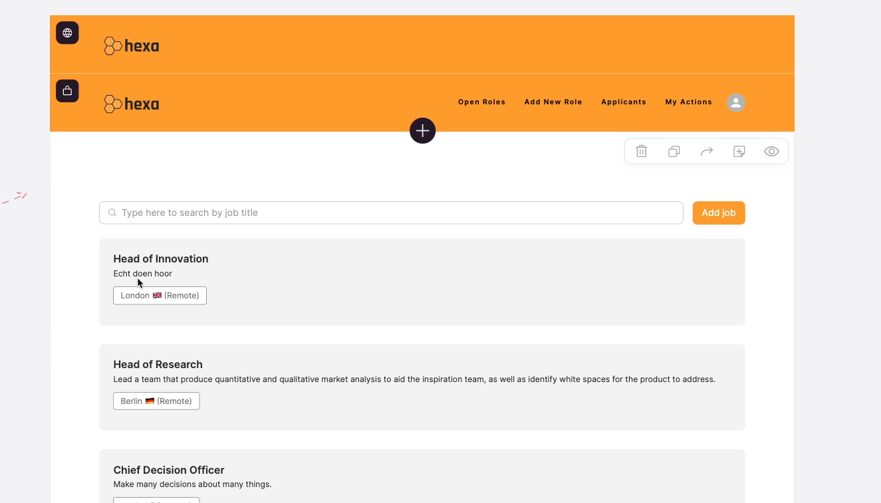Open the Applicants menu item
Viewport: 881px width, 503px height.
624,102
